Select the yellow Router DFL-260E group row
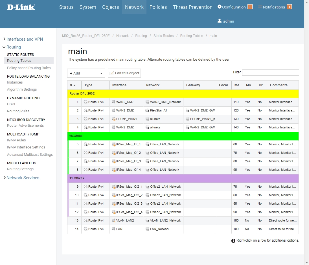This screenshot has width=309, height=265. pos(183,93)
